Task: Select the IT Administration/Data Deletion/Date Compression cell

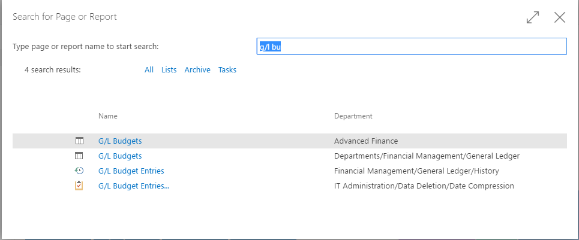Action: point(424,186)
